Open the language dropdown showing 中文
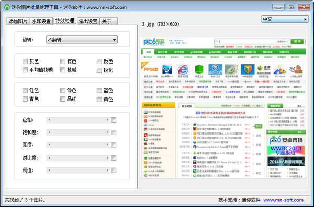314x207 pixels. pos(285,19)
